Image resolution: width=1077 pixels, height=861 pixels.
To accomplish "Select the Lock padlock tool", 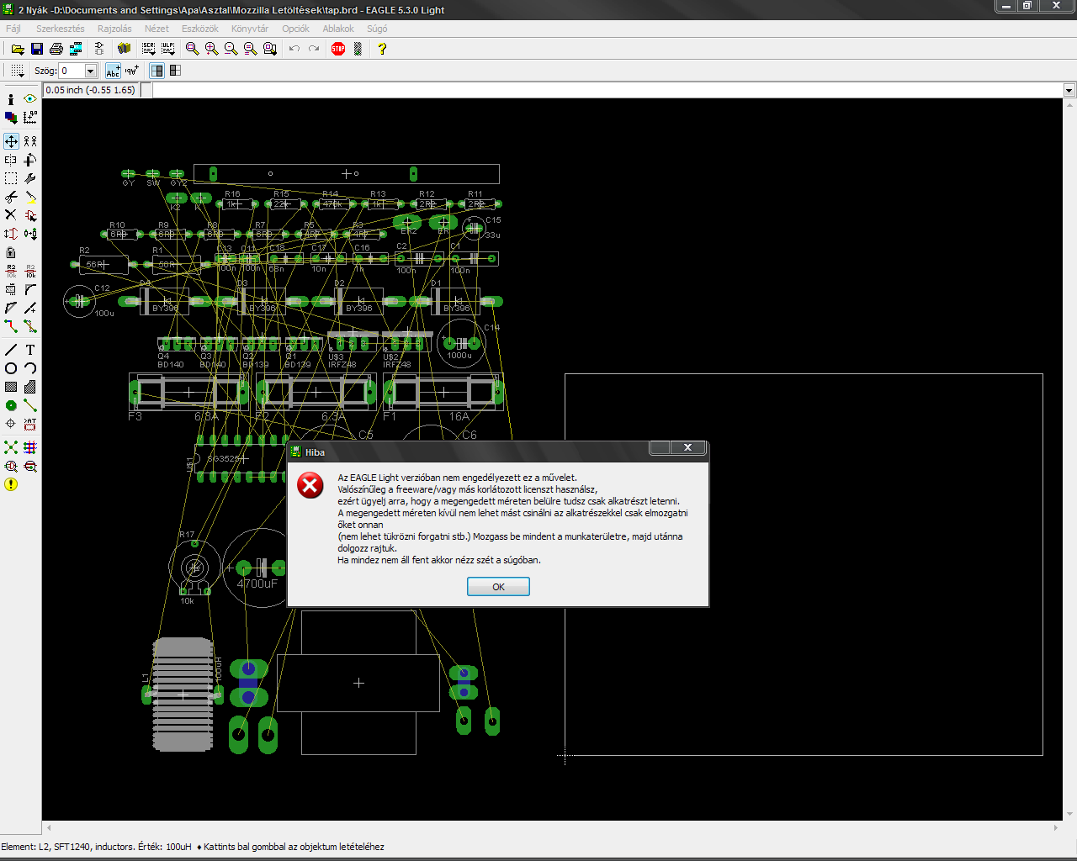I will pyautogui.click(x=11, y=252).
